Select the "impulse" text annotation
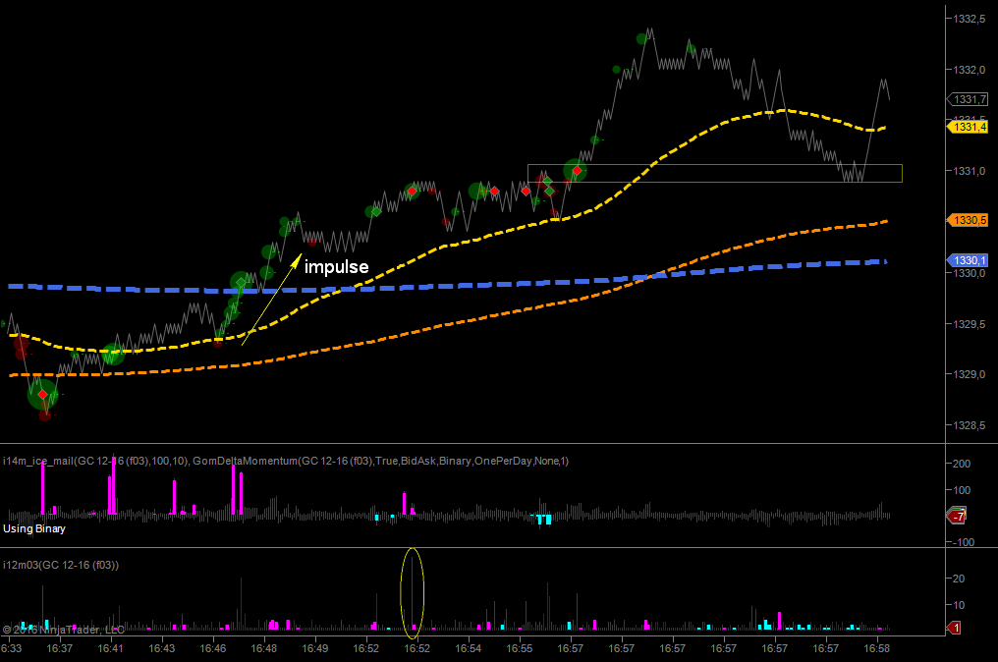 (x=336, y=267)
